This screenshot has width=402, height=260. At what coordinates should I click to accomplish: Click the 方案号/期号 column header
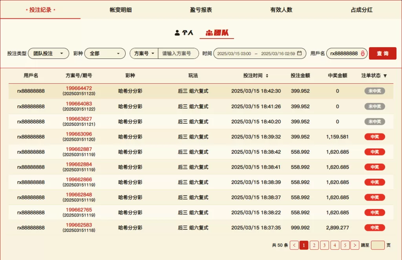coord(79,75)
